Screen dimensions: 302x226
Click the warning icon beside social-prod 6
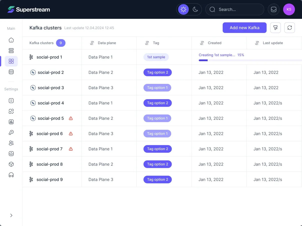coord(71,134)
